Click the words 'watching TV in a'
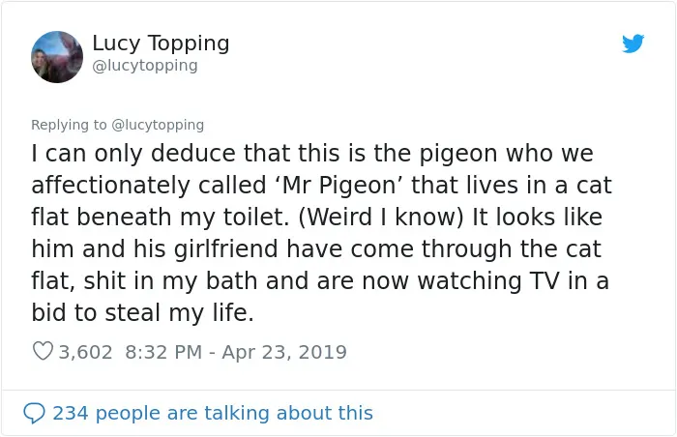 click(514, 281)
